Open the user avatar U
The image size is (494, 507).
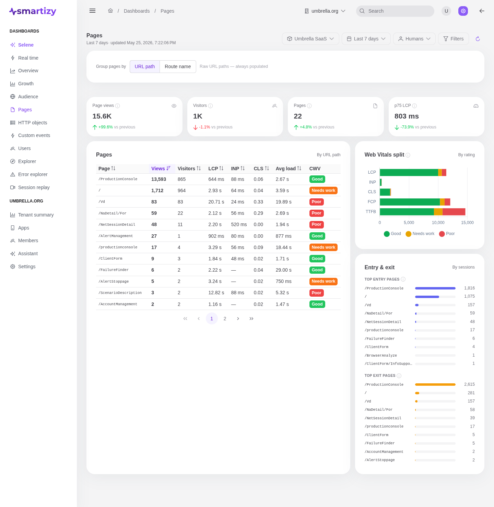[x=446, y=11]
